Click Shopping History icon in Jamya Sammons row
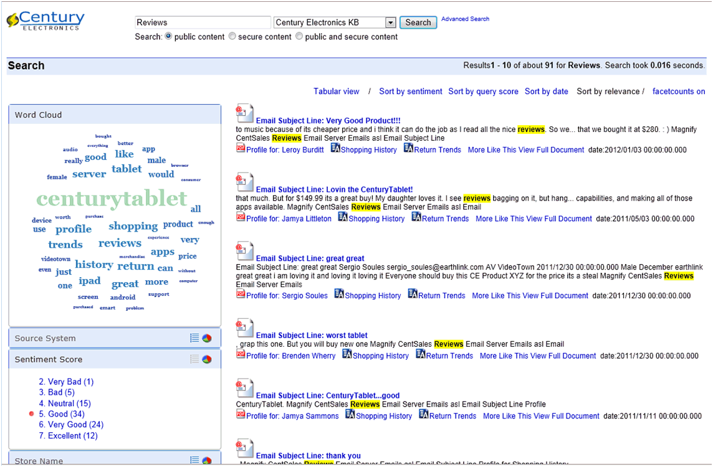The height and width of the screenshot is (467, 713). (x=350, y=414)
